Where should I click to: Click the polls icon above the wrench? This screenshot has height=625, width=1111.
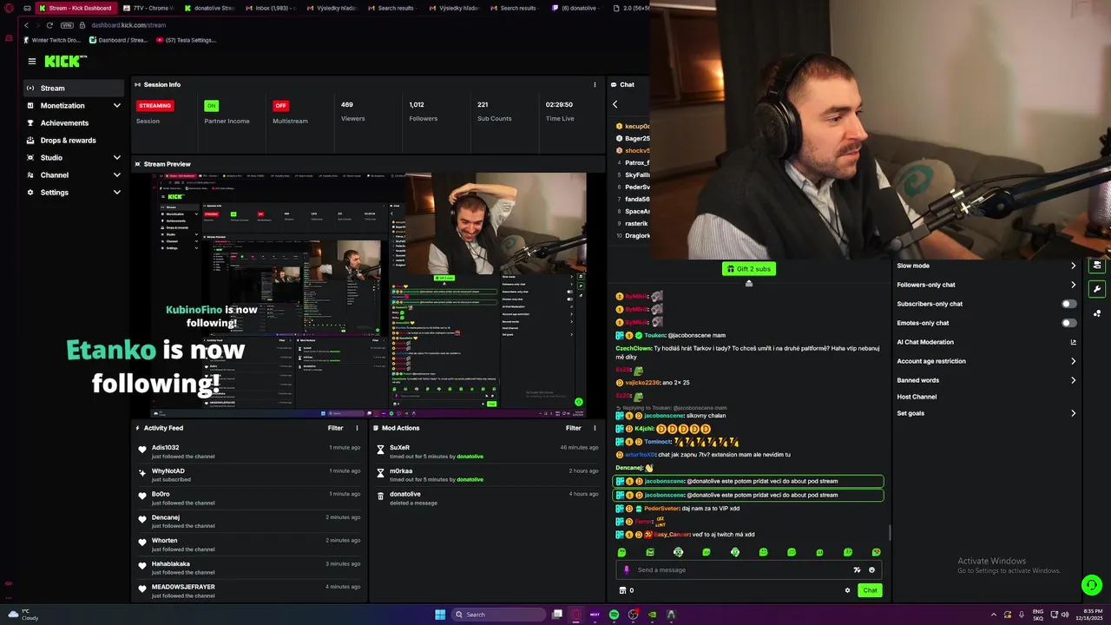pyautogui.click(x=1097, y=266)
